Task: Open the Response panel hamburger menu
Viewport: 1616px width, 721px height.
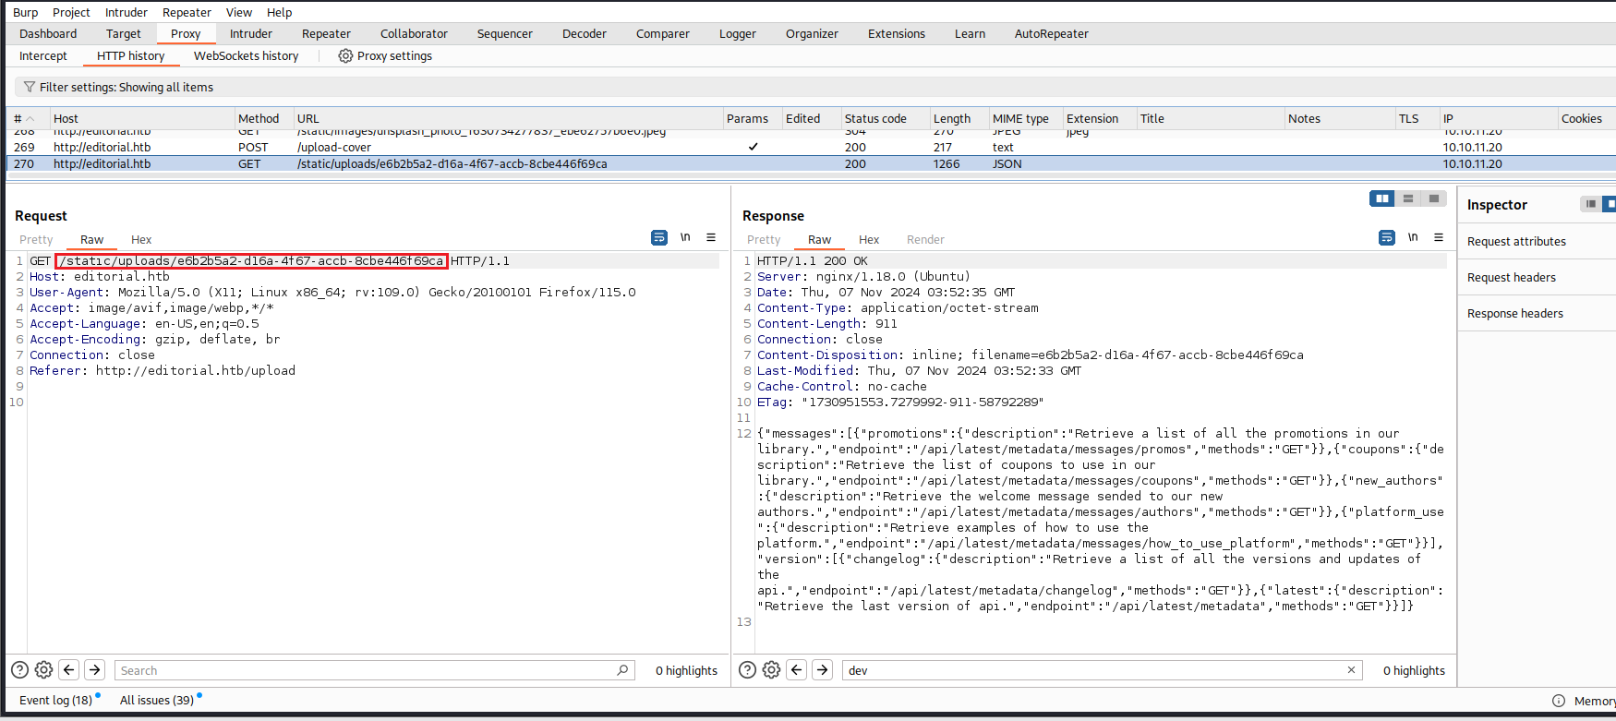Action: click(x=1439, y=237)
